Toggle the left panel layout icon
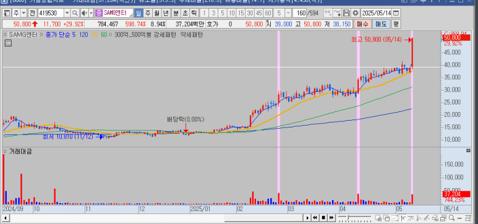Image resolution: width=478 pixels, height=224 pixels. [x=7, y=13]
